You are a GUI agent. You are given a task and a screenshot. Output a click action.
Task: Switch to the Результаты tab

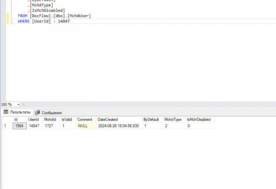click(17, 112)
